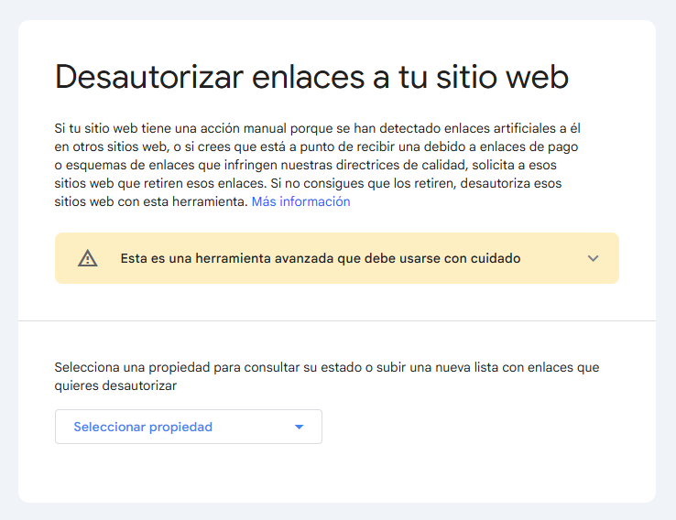Open the Seleccionar propiedad dropdown
Viewport: 676px width, 520px height.
pyautogui.click(x=189, y=427)
